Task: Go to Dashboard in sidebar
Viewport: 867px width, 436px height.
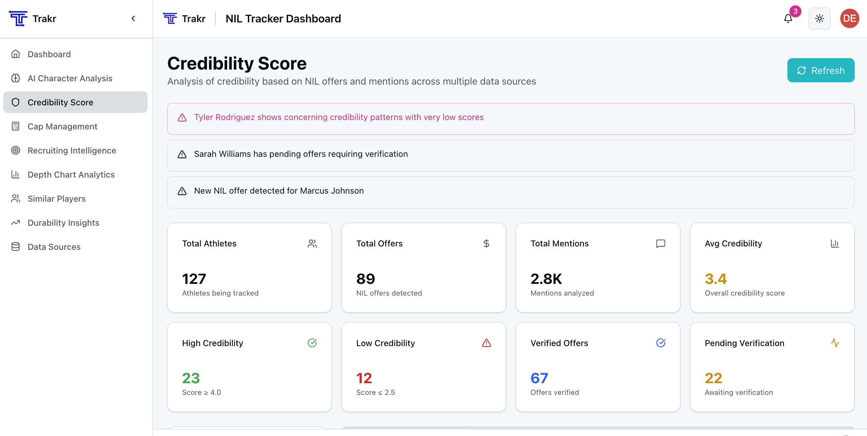Action: pyautogui.click(x=49, y=54)
